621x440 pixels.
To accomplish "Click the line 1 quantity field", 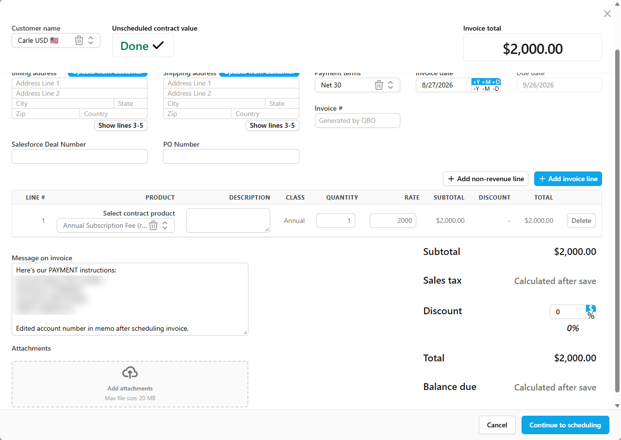I will 336,220.
